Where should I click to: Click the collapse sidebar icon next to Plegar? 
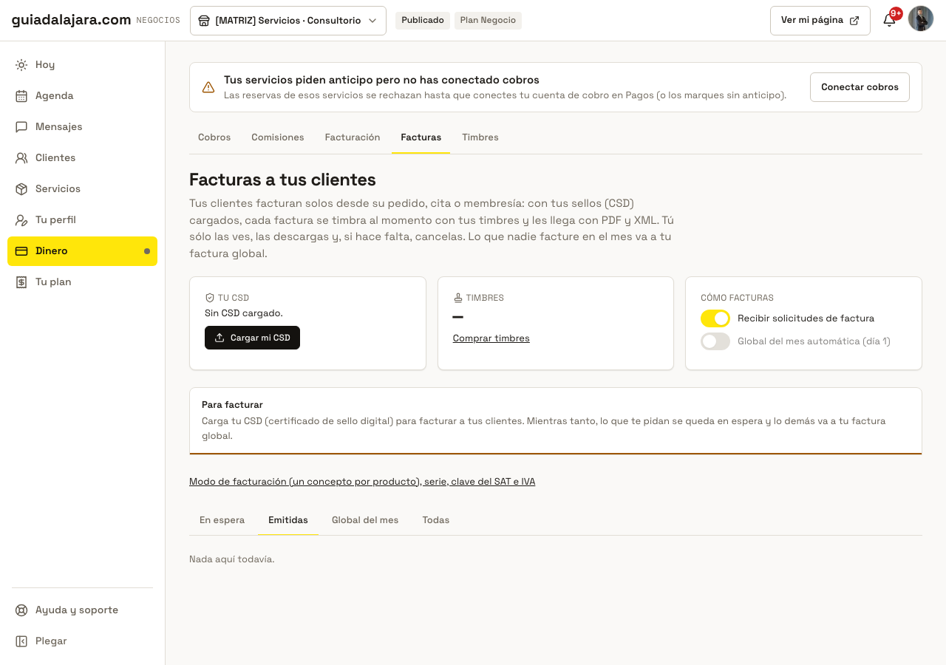(21, 641)
